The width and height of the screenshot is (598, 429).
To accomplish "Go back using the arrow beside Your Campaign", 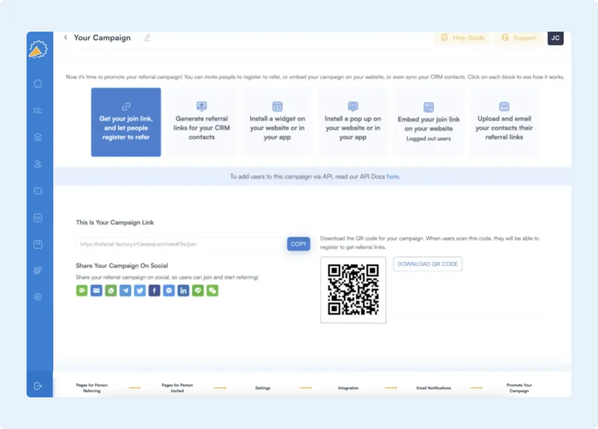I will (65, 37).
